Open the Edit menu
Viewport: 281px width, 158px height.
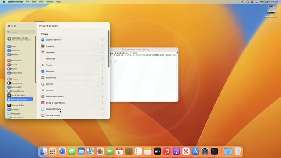[34, 2]
